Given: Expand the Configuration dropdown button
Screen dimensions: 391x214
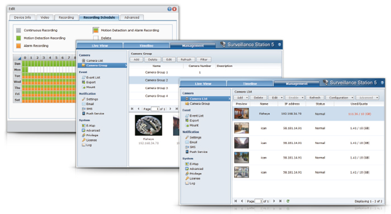Looking at the screenshot, I should (340, 98).
